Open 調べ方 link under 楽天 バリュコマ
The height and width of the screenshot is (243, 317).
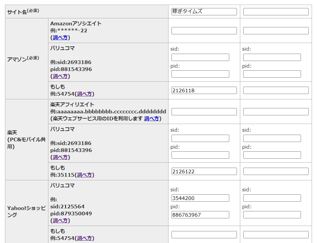click(x=60, y=157)
